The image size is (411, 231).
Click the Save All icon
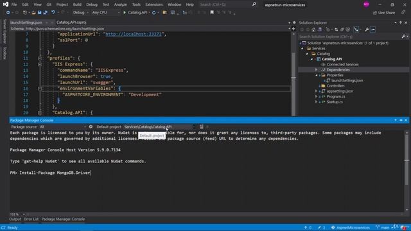tap(46, 12)
